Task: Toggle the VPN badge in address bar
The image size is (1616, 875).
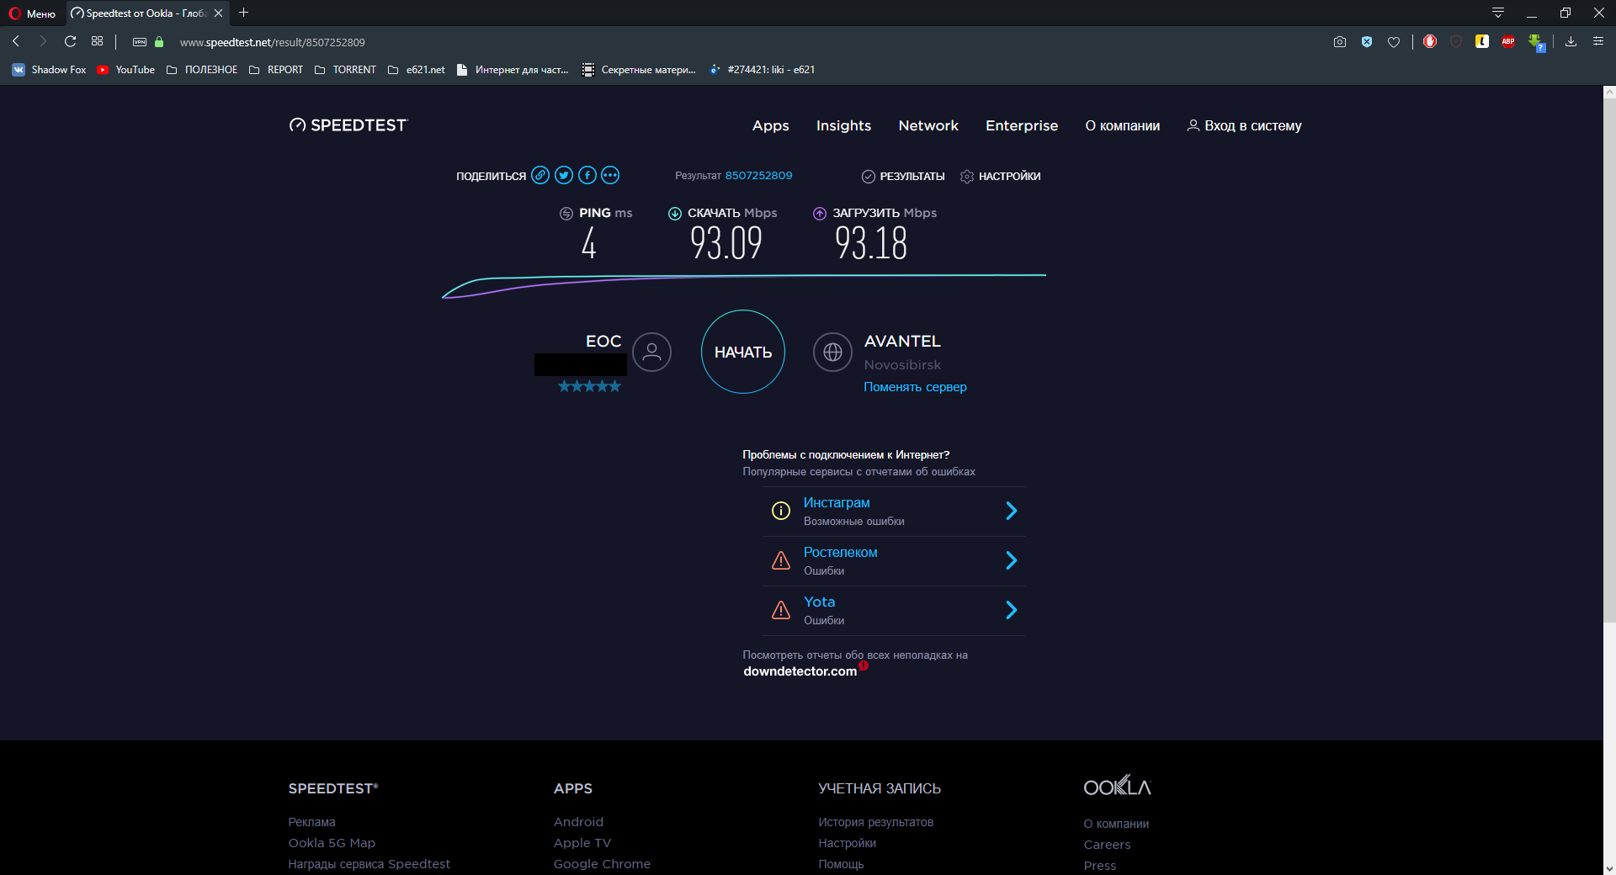Action: click(140, 42)
